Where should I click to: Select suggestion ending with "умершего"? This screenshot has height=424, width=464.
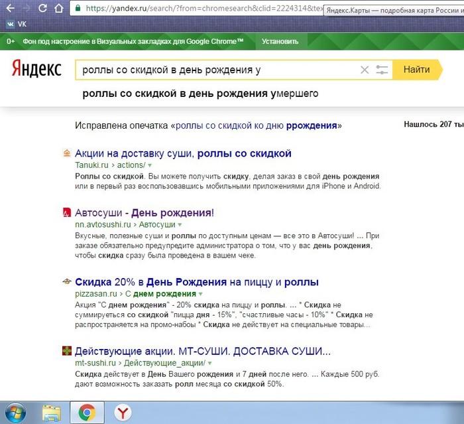[200, 94]
